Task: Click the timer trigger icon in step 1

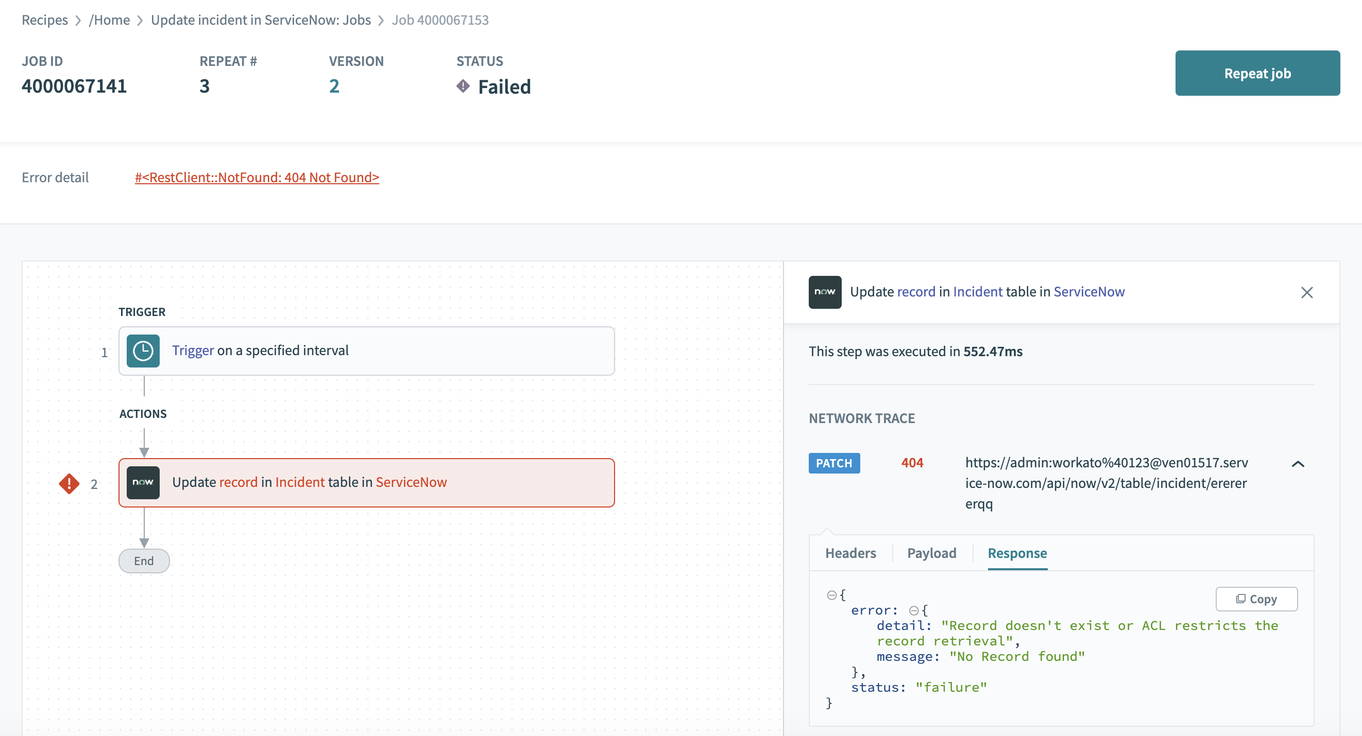Action: point(142,351)
